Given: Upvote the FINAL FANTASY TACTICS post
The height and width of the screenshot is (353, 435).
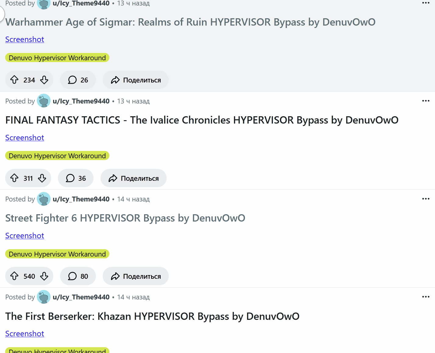Looking at the screenshot, I should point(14,178).
